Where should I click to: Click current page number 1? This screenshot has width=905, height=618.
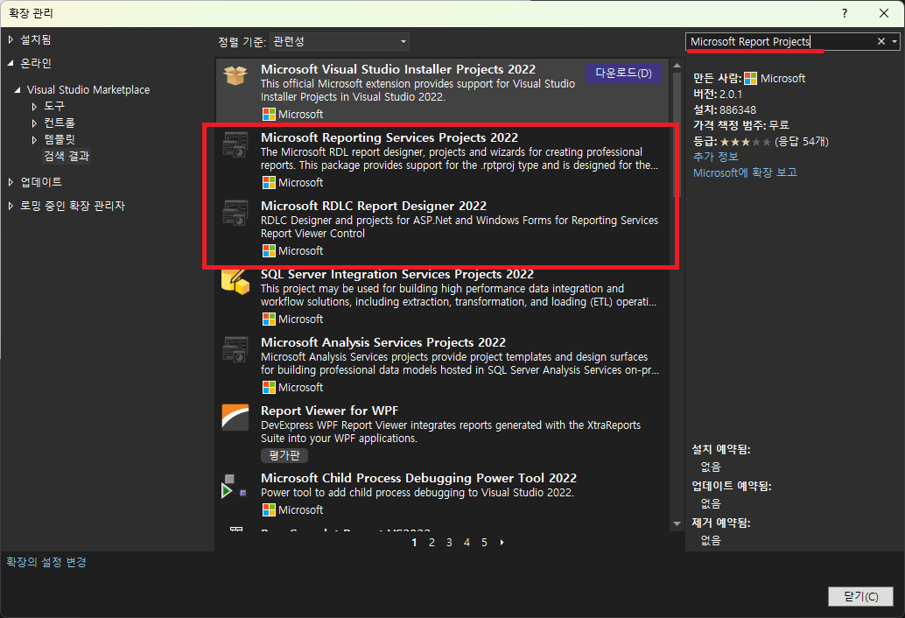coord(414,543)
